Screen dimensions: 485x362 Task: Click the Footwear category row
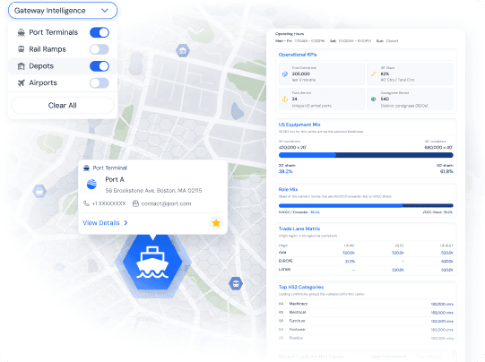tap(366, 330)
